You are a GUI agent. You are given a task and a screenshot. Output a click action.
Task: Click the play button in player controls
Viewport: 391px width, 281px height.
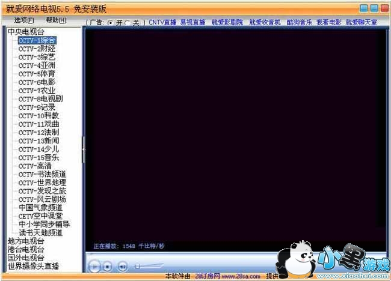coord(94,267)
